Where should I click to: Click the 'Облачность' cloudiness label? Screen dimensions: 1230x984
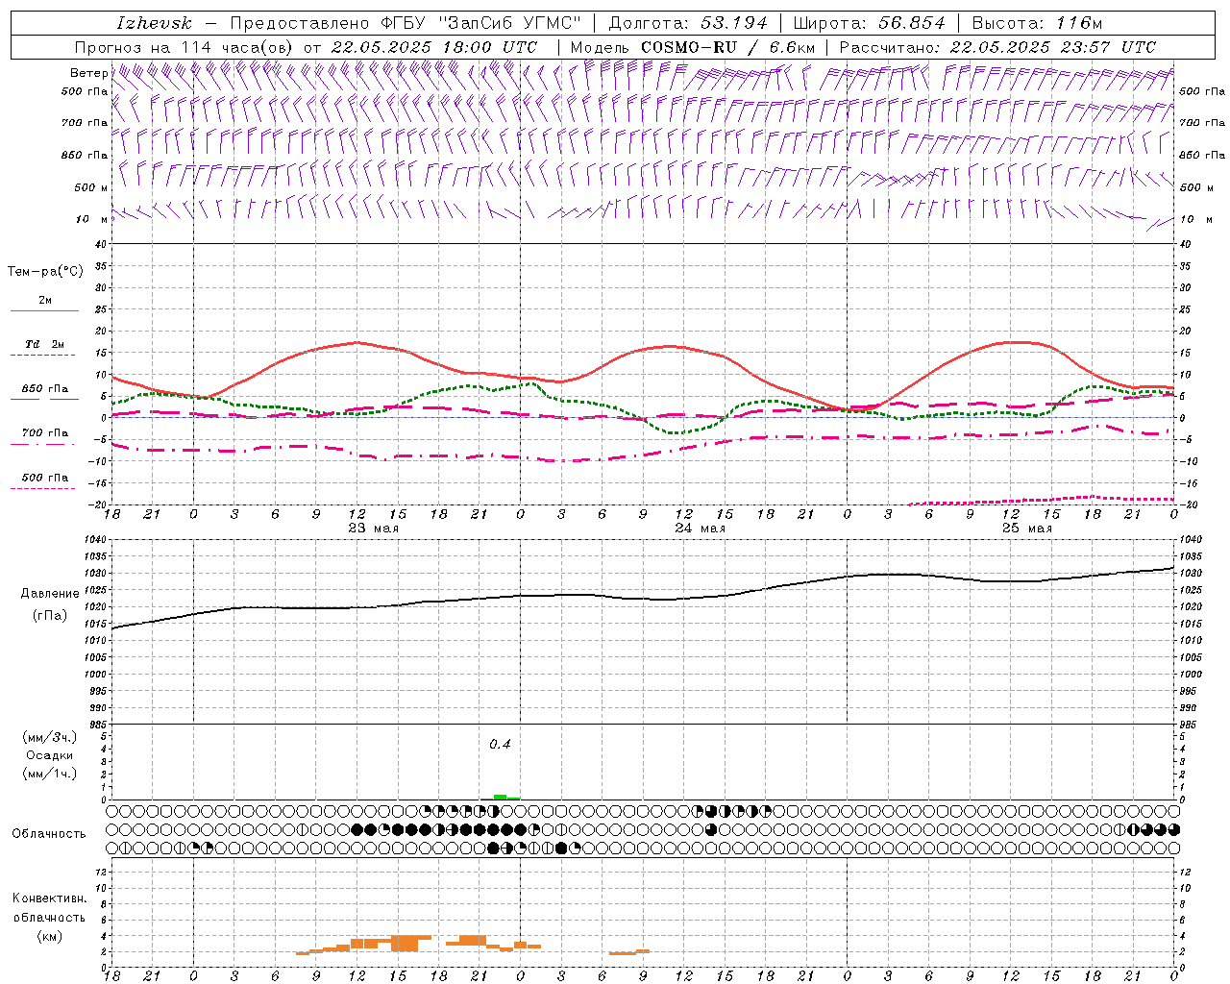(x=49, y=833)
